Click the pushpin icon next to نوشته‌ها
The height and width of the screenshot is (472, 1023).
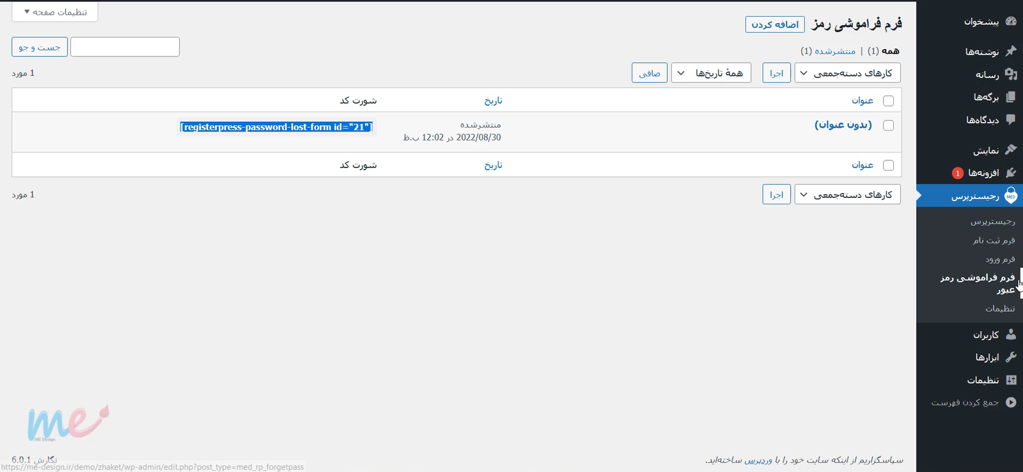point(1011,51)
